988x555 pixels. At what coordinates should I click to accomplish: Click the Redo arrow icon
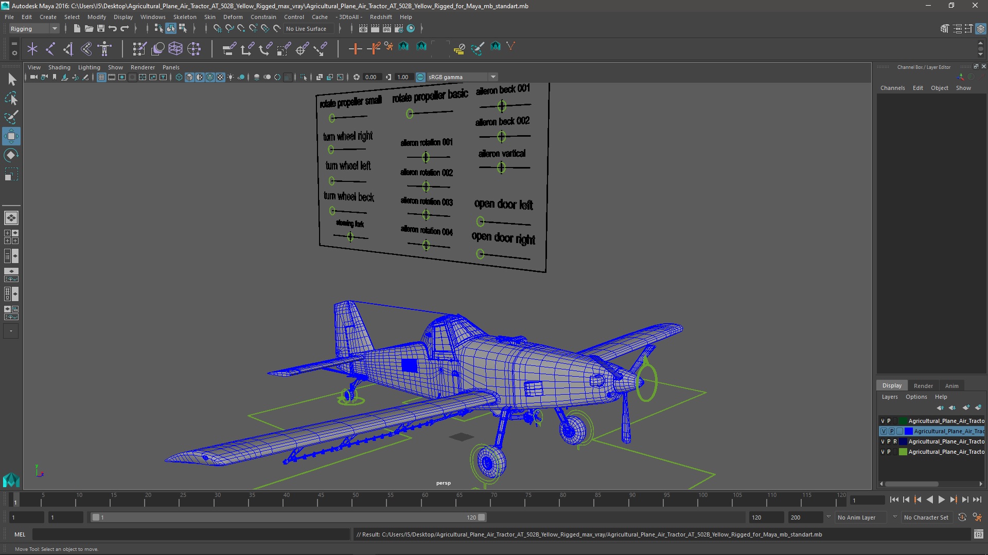125,29
